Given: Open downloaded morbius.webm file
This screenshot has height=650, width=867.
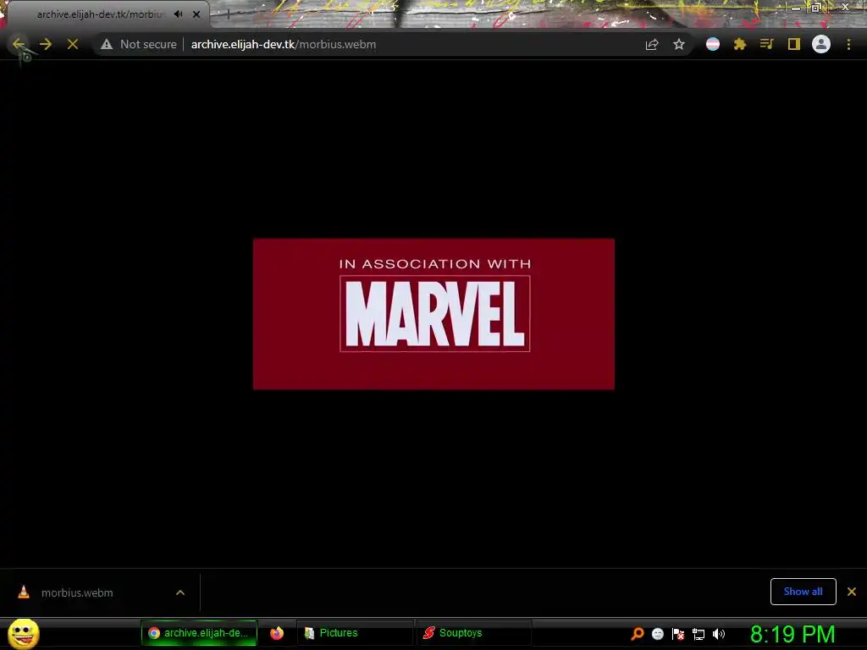Looking at the screenshot, I should pyautogui.click(x=77, y=592).
